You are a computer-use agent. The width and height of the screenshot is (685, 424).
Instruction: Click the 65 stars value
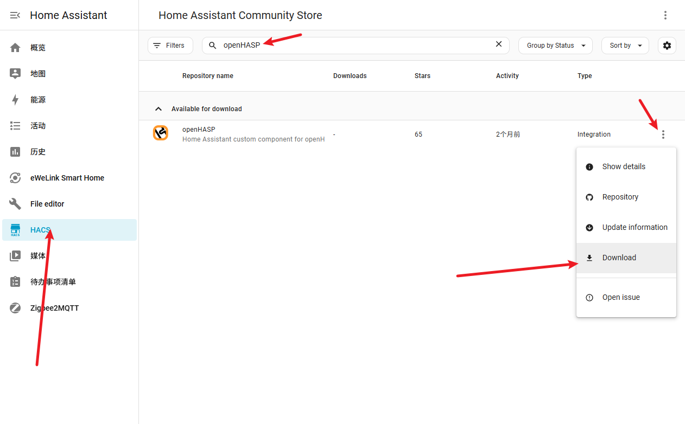click(x=418, y=134)
